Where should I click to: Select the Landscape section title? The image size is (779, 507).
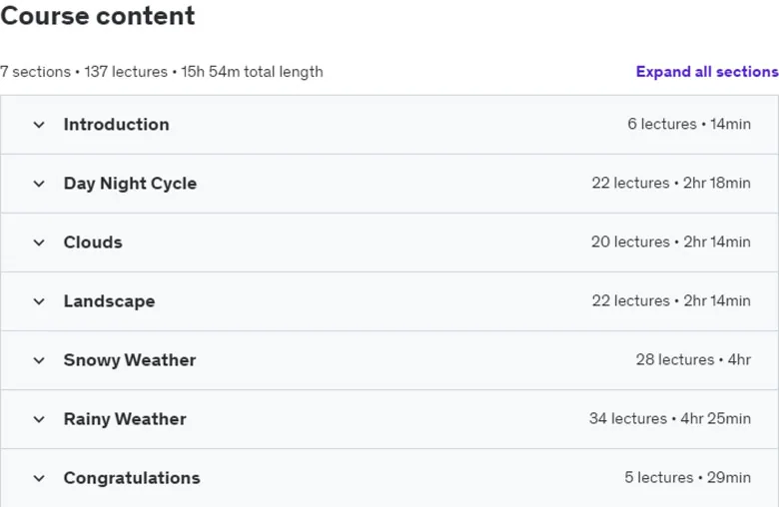point(109,301)
